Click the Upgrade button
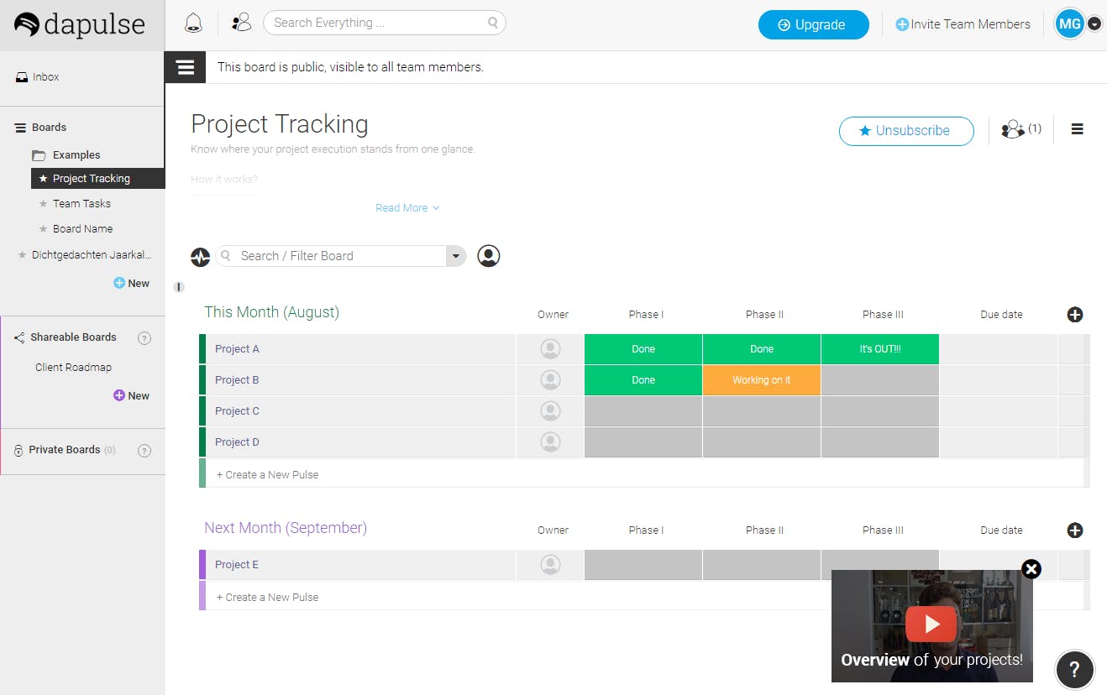1107x695 pixels. click(813, 25)
